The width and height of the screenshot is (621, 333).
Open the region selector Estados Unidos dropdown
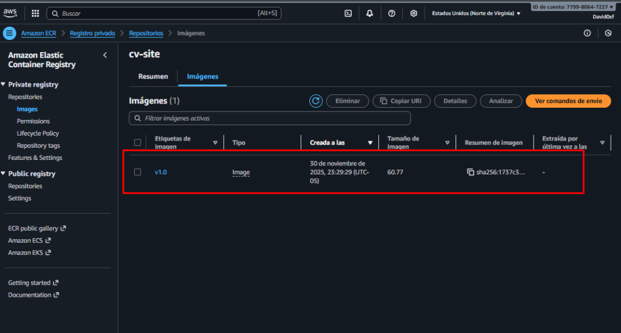(x=476, y=13)
